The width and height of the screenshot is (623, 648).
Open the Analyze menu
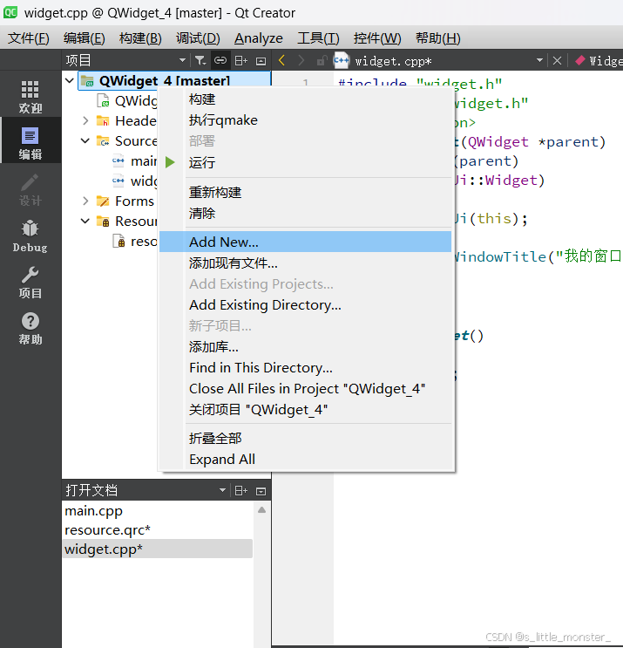(x=259, y=38)
